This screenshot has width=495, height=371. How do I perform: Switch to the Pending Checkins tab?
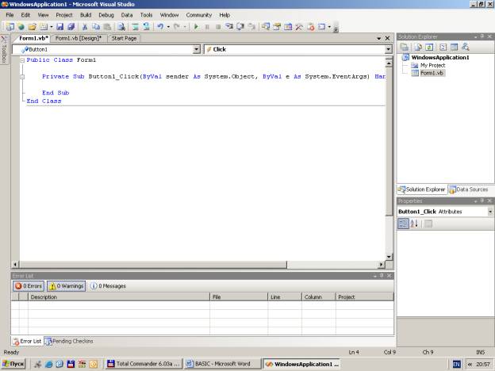click(x=69, y=341)
